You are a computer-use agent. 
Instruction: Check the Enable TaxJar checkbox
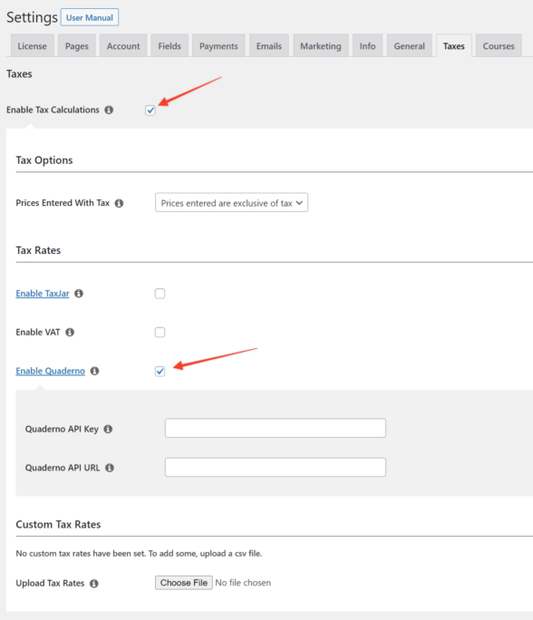tap(160, 294)
